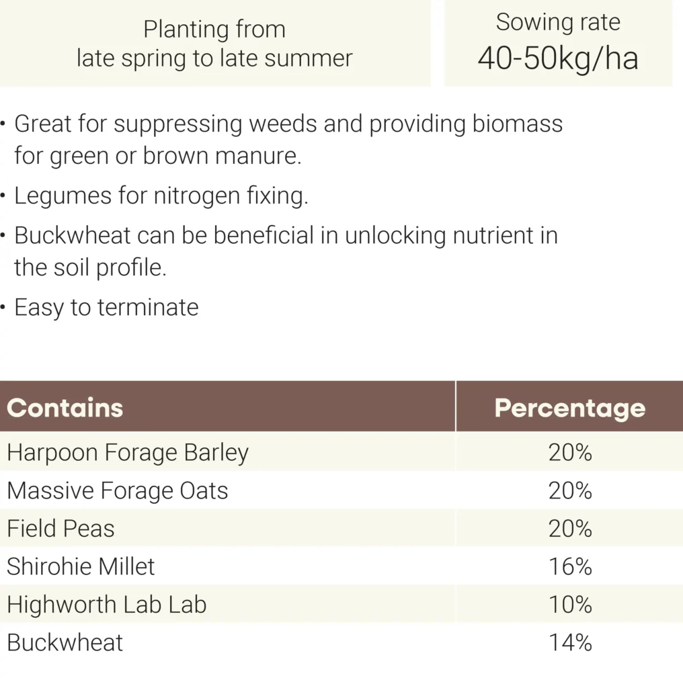
Task: Click the Harpoon Forage Barley 20% value
Action: click(x=570, y=453)
